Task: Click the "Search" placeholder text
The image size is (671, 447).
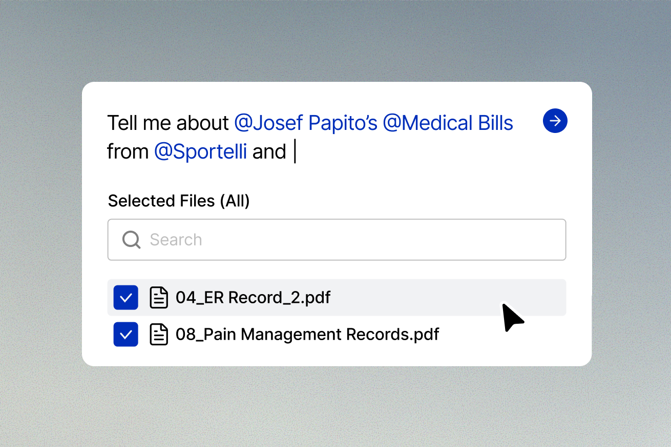Action: (176, 239)
